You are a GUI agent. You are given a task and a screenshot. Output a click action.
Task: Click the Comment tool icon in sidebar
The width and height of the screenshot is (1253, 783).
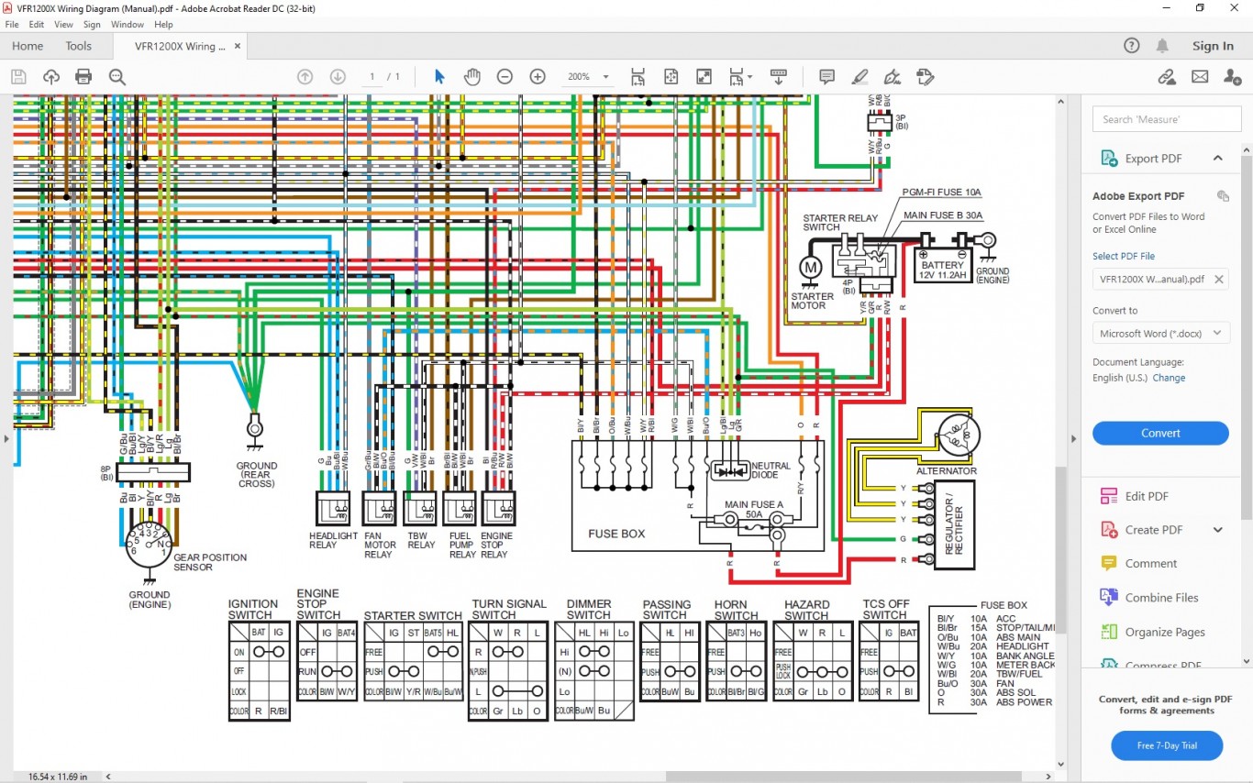point(1108,563)
